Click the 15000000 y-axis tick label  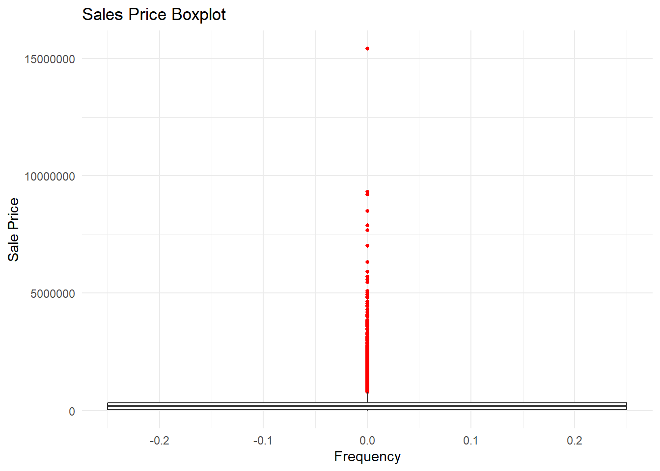tap(50, 59)
